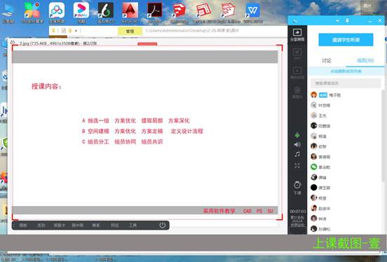Open the colorful four-leaf 360 desktop shortcut
The image size is (387, 262).
(x=32, y=13)
